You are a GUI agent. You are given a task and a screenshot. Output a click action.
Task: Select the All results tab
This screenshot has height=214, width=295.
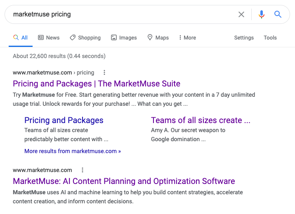(21, 38)
